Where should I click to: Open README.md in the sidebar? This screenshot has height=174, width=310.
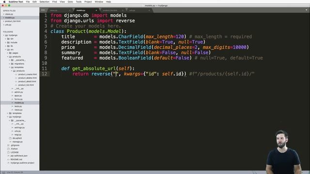pyautogui.click(x=16, y=159)
